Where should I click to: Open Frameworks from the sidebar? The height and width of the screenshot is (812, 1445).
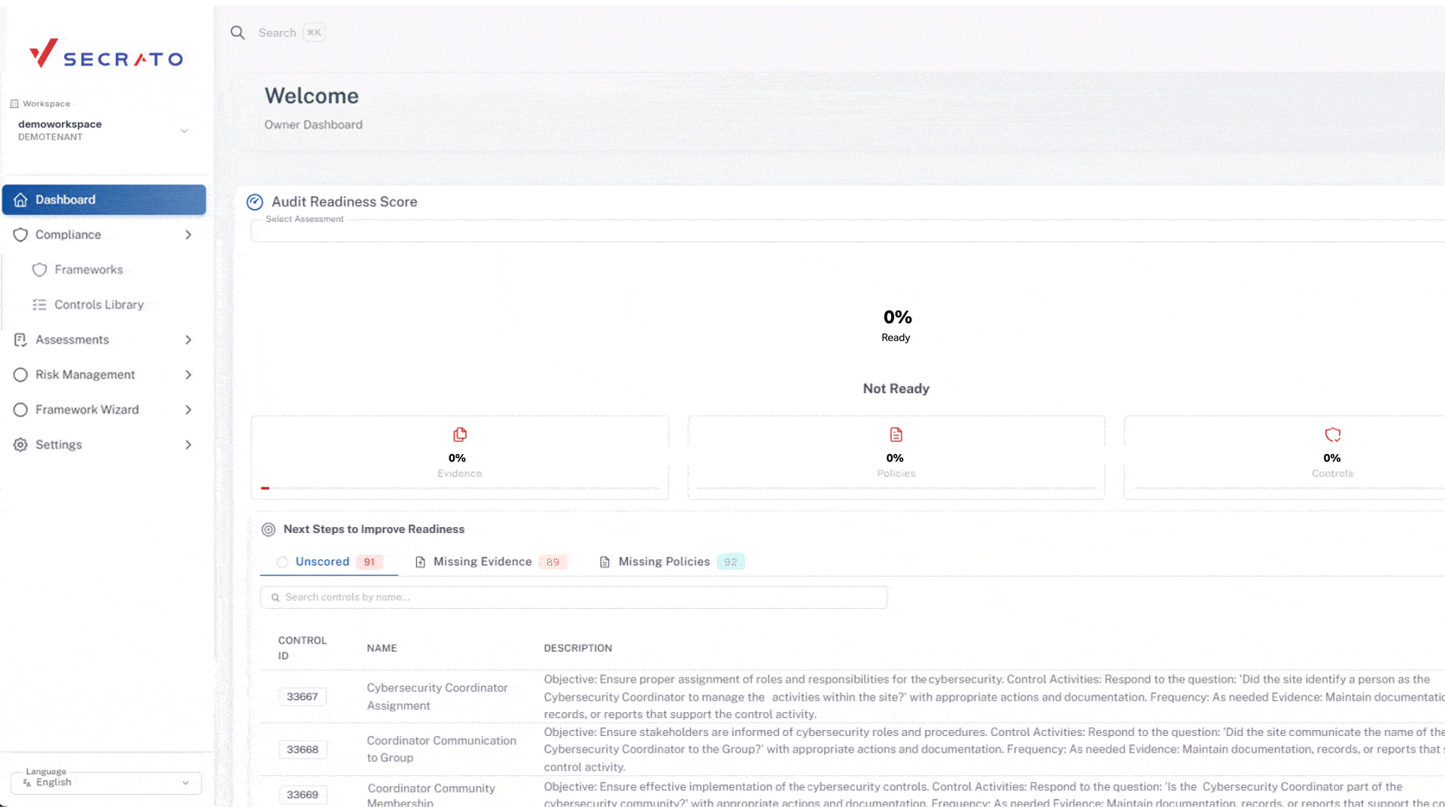point(88,269)
